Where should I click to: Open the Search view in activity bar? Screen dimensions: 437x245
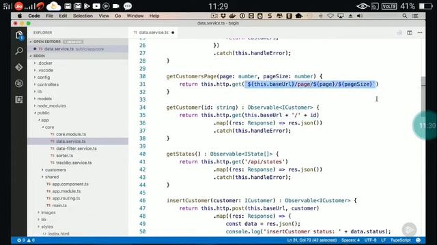(x=19, y=51)
